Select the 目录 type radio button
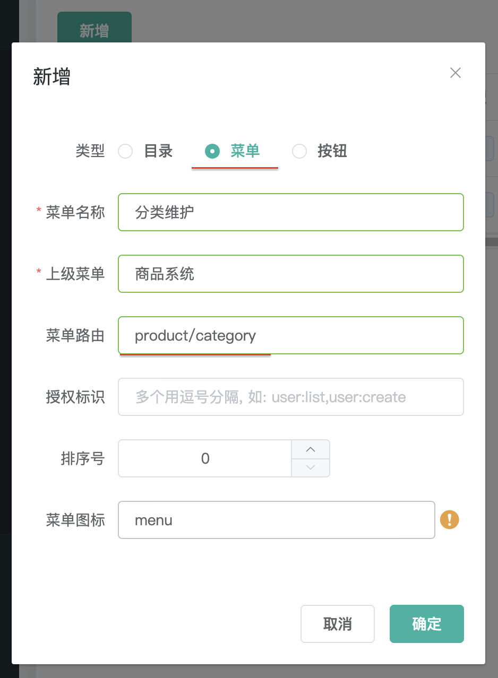This screenshot has width=498, height=678. [125, 151]
